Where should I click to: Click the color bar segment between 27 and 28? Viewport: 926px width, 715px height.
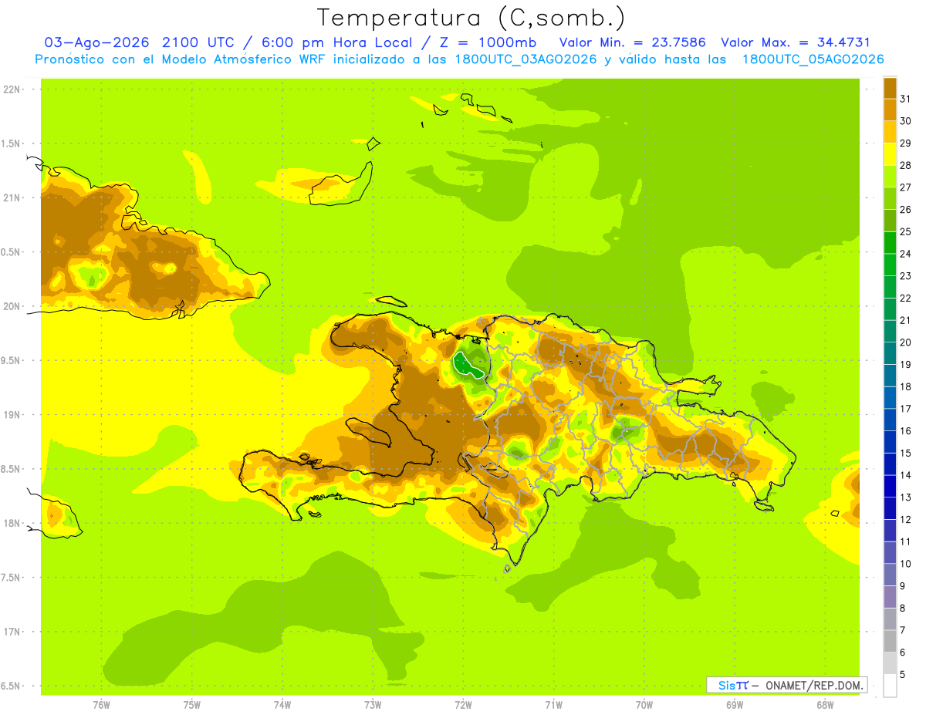click(x=890, y=176)
